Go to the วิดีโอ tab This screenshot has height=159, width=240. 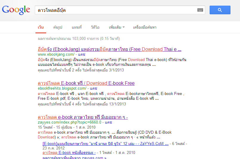[x=95, y=27]
